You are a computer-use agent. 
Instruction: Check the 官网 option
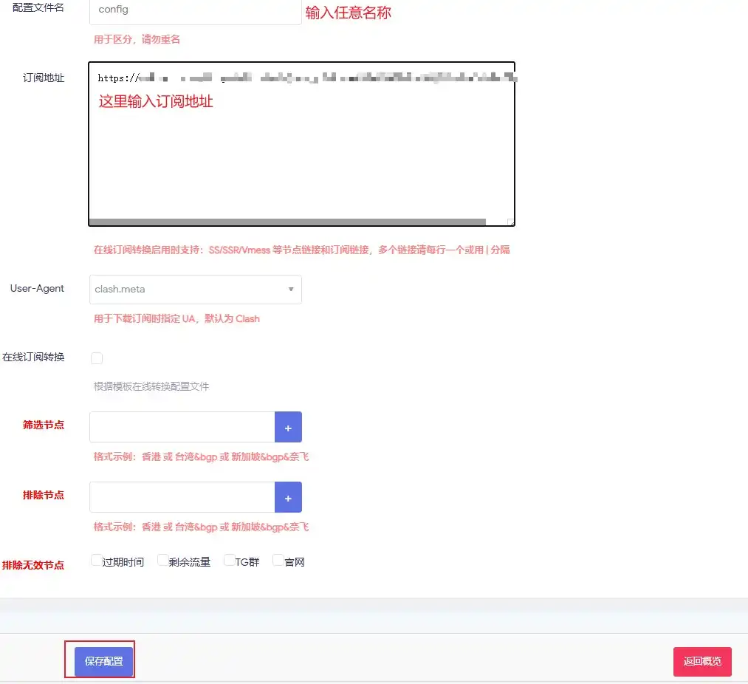point(278,561)
